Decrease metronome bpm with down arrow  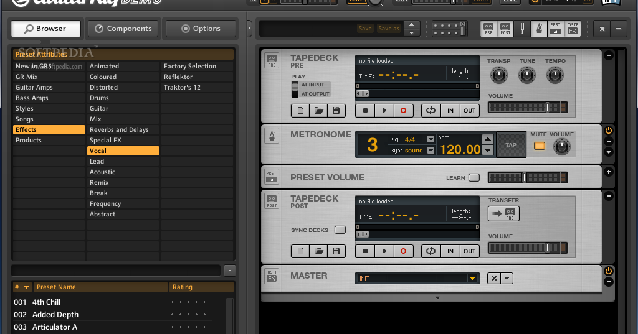[x=488, y=151]
